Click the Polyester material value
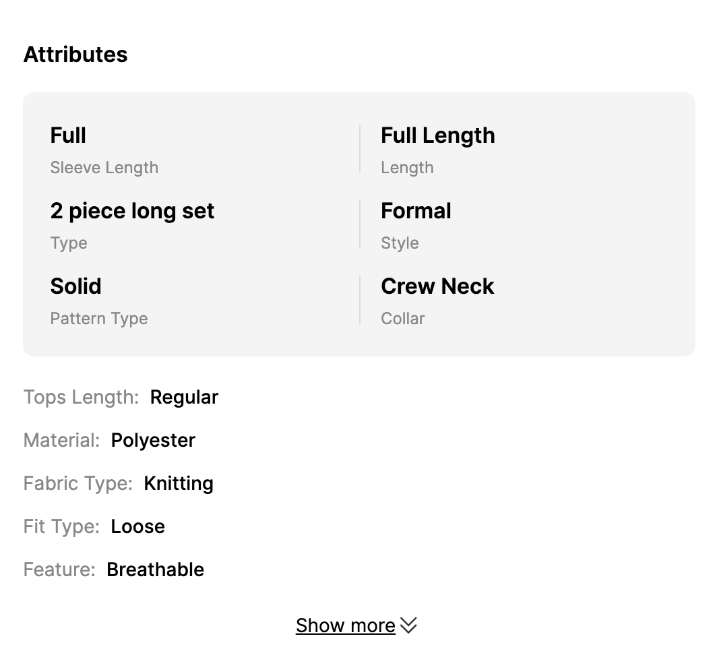This screenshot has height=655, width=717. click(x=153, y=440)
